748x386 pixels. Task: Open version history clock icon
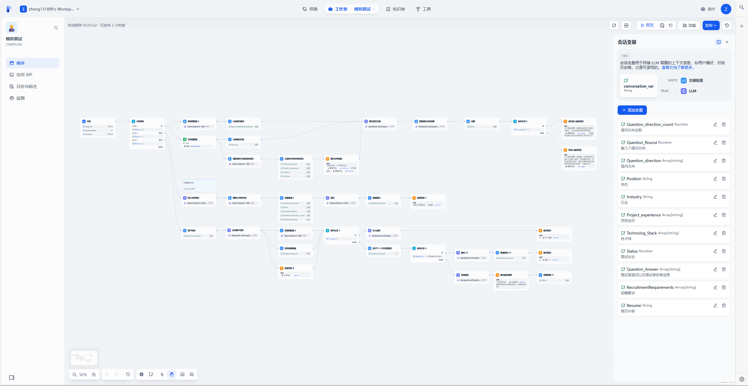727,25
